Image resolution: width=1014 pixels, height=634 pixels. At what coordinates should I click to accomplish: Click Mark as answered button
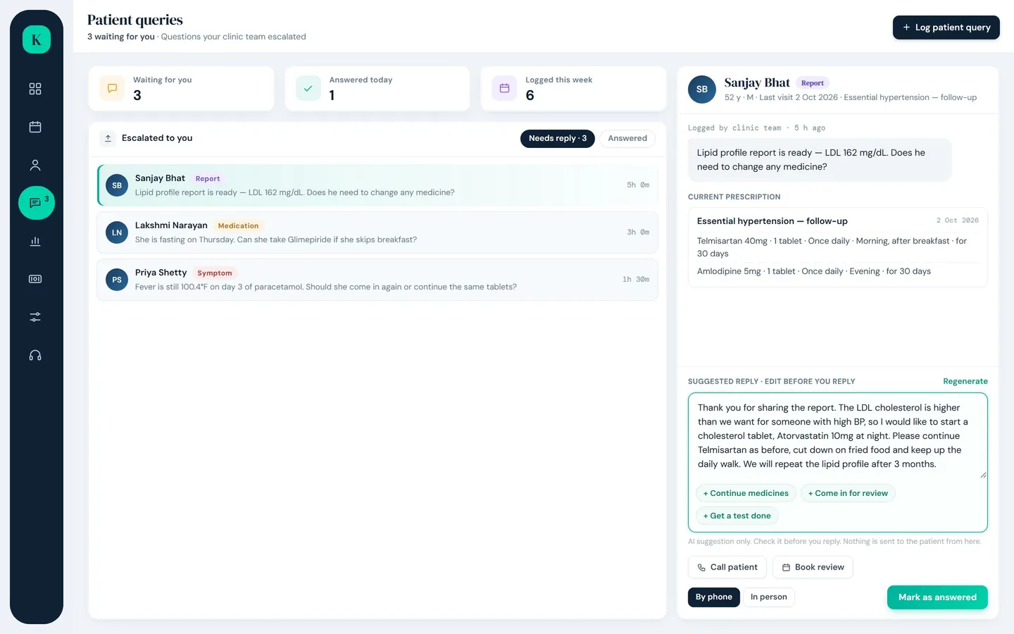[x=937, y=597]
